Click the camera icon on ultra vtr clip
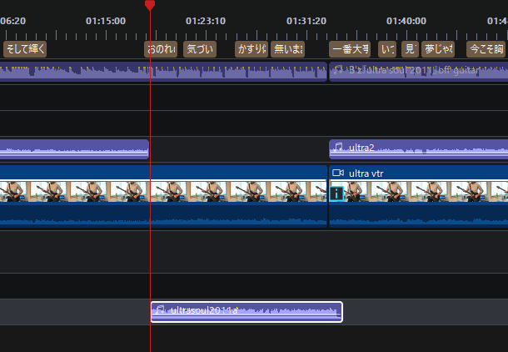Screen dimensions: 508x352 (x=338, y=173)
